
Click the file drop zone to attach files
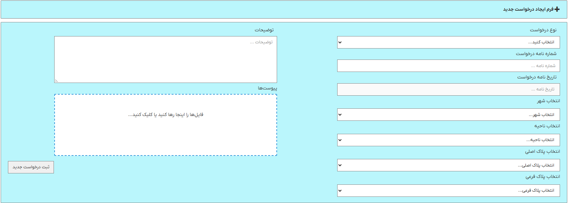165,125
